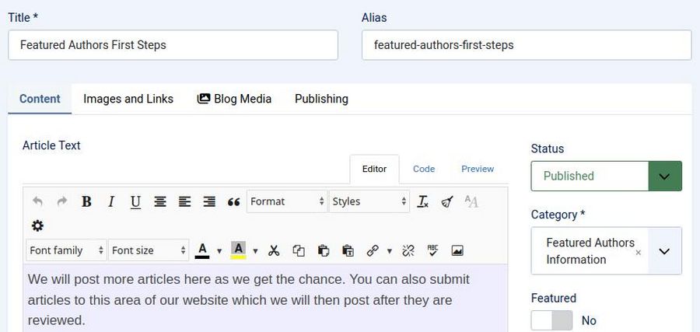
Task: Apply italic formatting
Action: point(111,201)
